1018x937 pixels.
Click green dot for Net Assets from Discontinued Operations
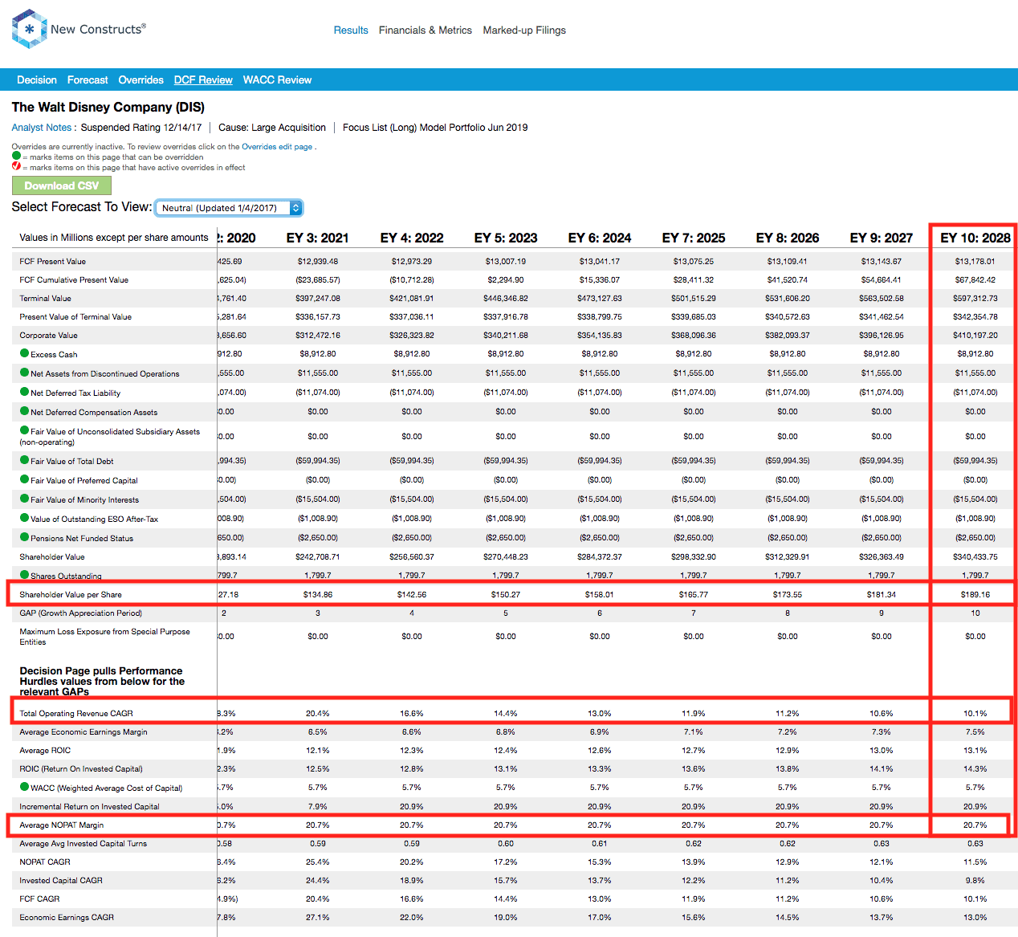pos(24,373)
